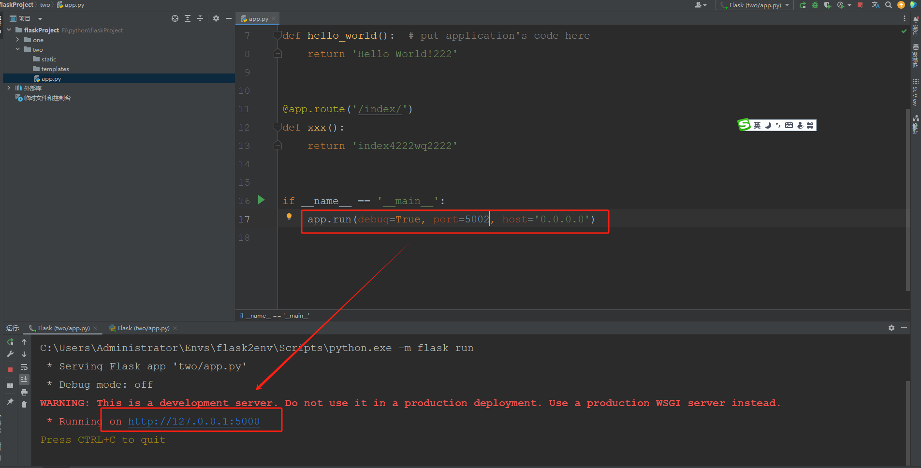Toggle Sogou English/Chinese input mode
The height and width of the screenshot is (468, 921).
(x=757, y=125)
